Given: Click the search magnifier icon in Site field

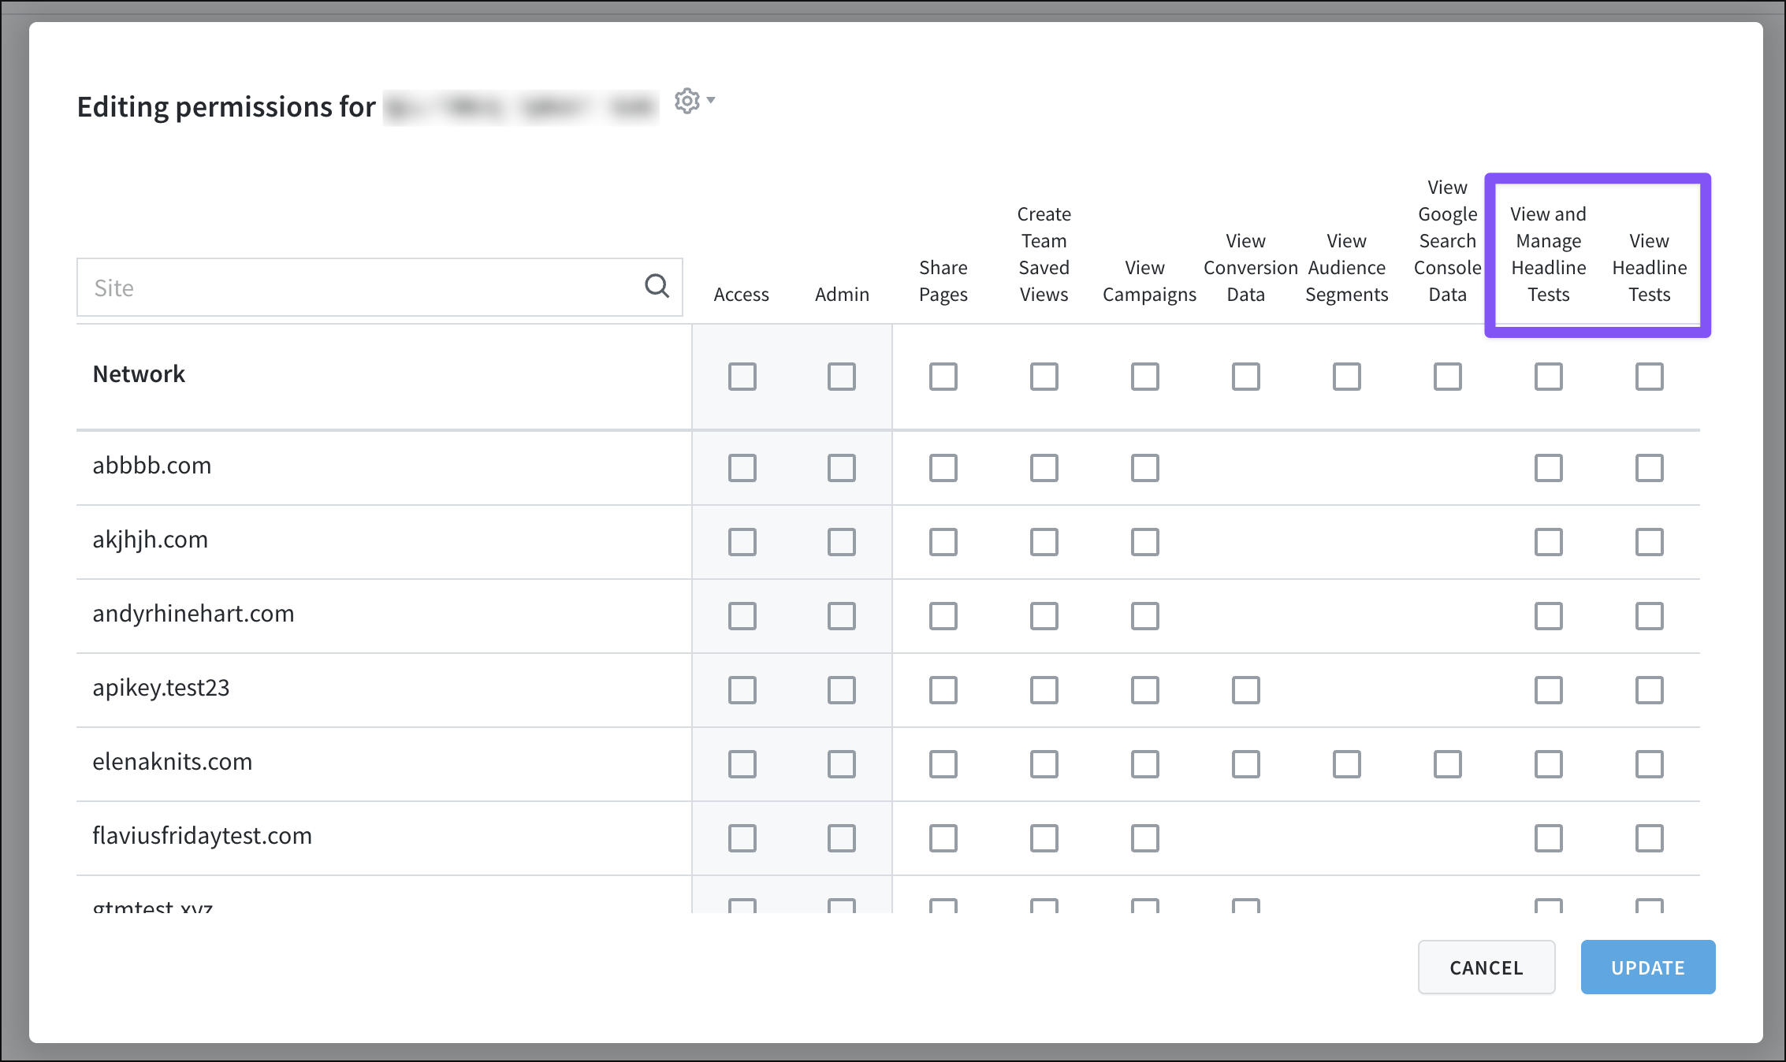Looking at the screenshot, I should [657, 286].
